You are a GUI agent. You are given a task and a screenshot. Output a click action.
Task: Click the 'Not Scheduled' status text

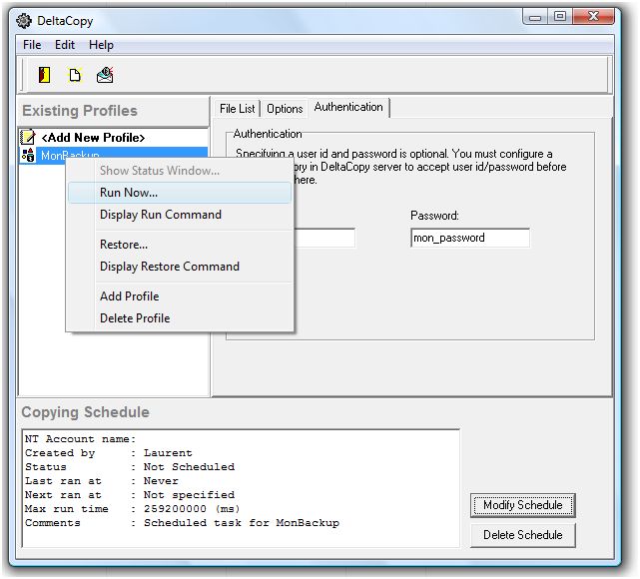click(x=189, y=467)
